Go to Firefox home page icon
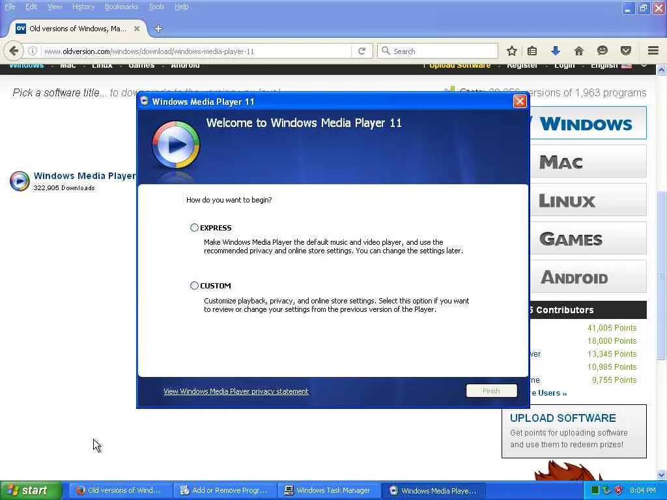 coord(578,51)
